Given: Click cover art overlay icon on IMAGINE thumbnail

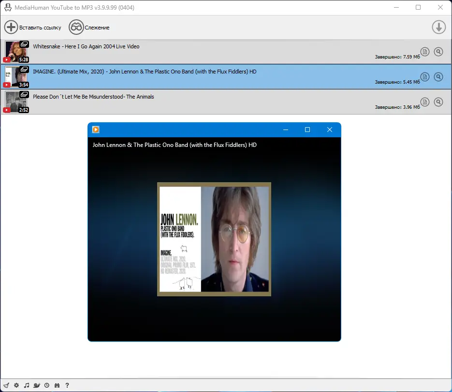Looking at the screenshot, I should coord(24,69).
